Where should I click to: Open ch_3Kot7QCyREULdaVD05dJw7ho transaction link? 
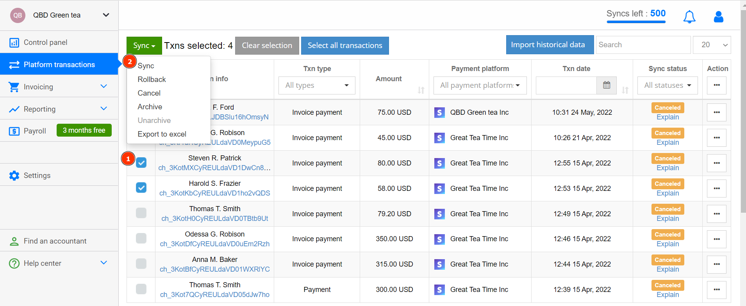[215, 295]
